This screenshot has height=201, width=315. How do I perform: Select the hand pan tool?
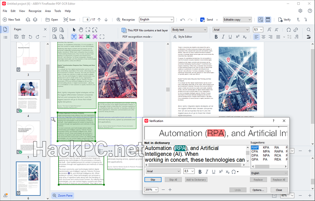pos(81,30)
